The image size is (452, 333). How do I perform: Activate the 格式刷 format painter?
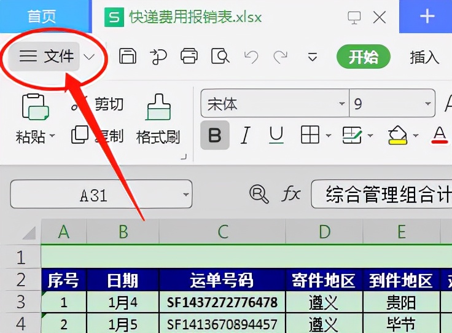click(x=158, y=119)
